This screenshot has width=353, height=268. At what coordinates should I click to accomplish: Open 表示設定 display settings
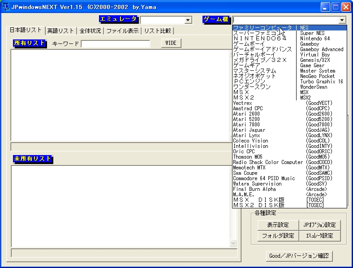point(278,225)
